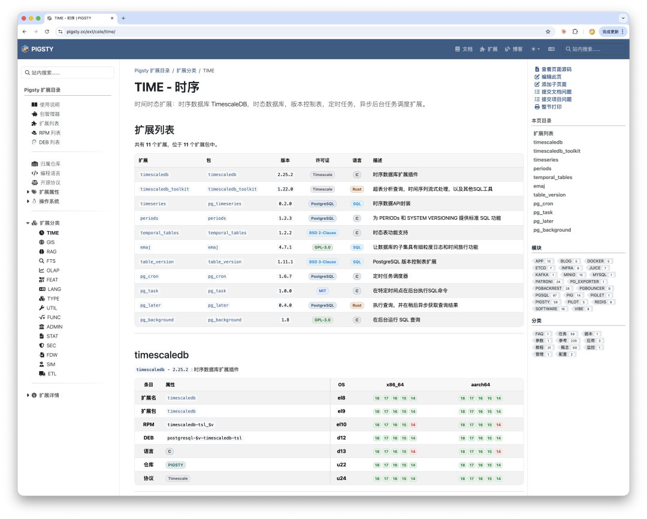Screen dimensions: 647x519
Task: Expand the 扩展属性 tree node arrow
Action: click(x=28, y=192)
